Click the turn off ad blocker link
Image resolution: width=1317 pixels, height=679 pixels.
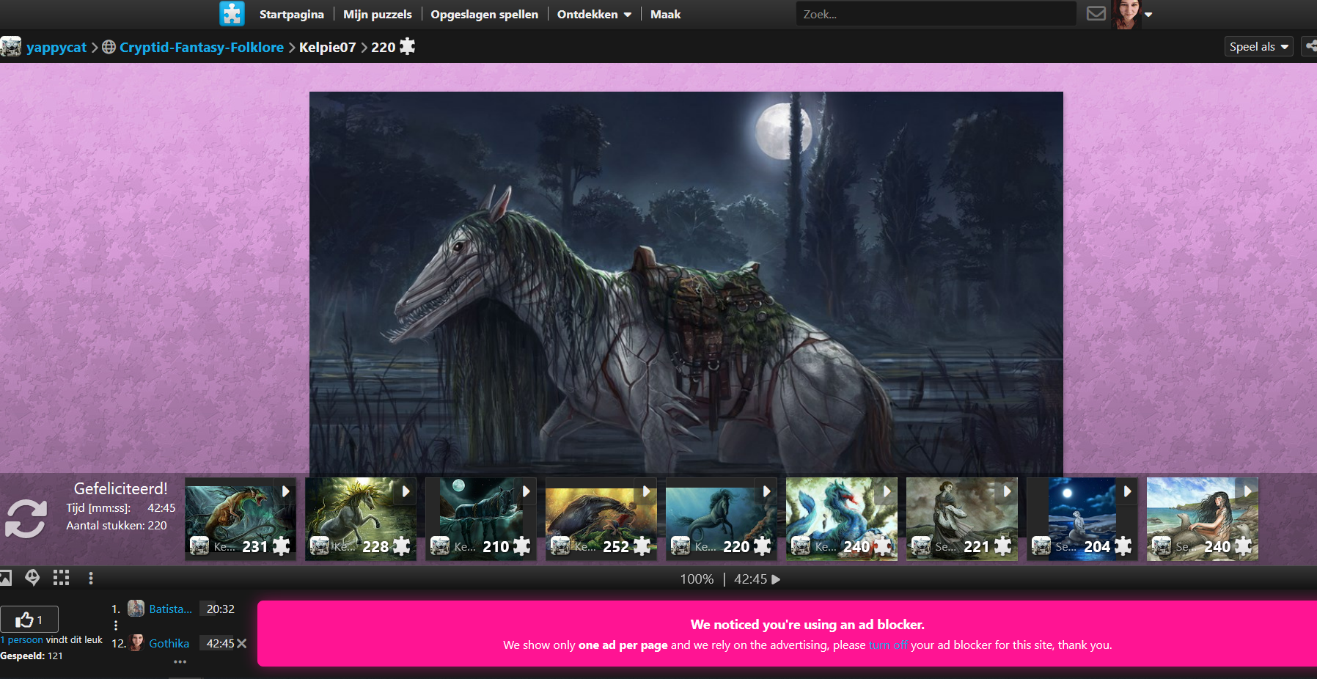point(888,645)
